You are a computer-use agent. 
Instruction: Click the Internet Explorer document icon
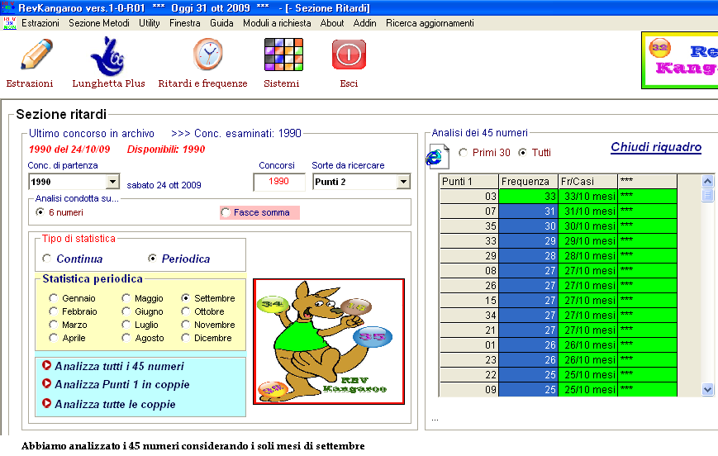437,157
